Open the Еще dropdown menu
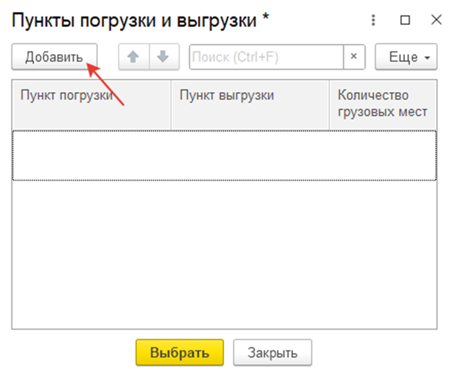Screen dimensions: 455x378 click(x=406, y=57)
